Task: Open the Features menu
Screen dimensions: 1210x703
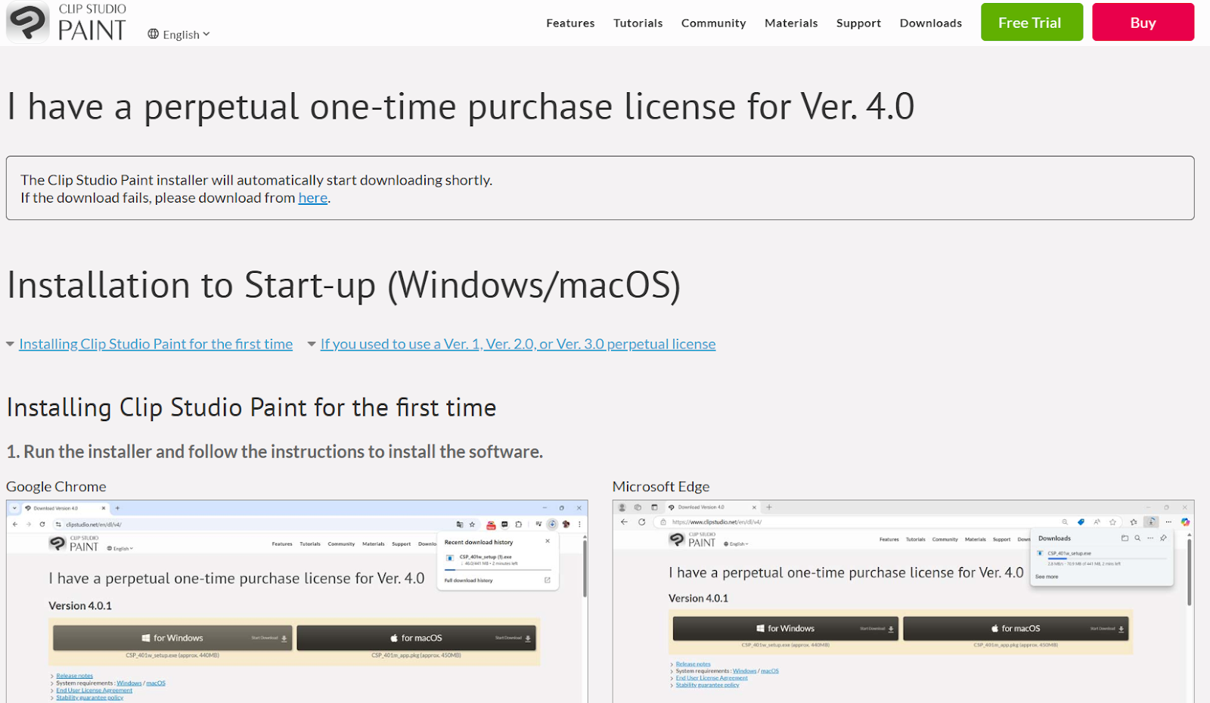Action: (570, 23)
